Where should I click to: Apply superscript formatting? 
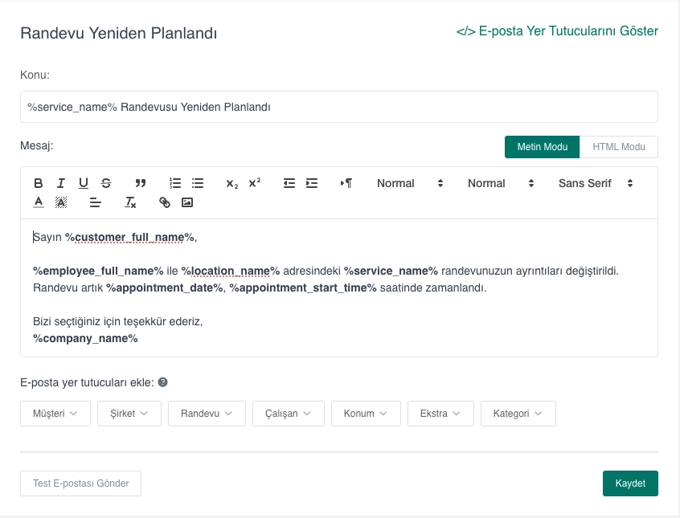tap(254, 183)
